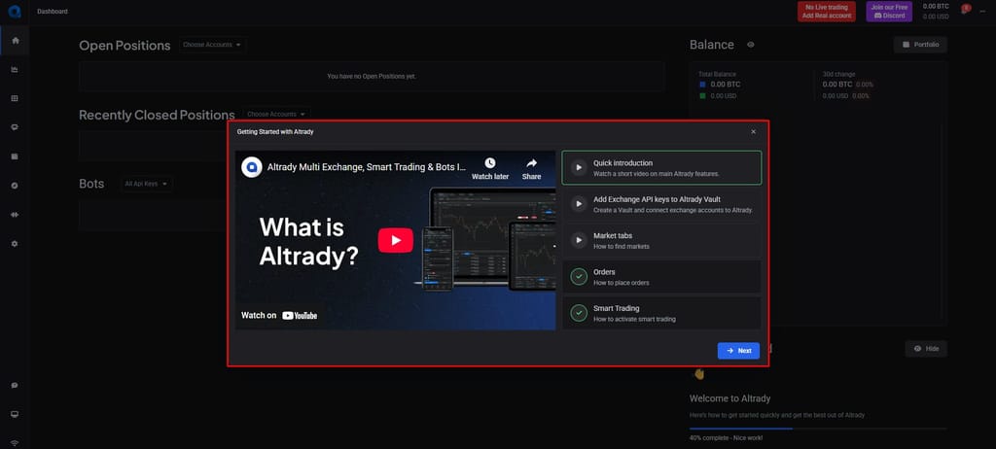This screenshot has height=449, width=996.
Task: Click the green USD color square
Action: 702,96
